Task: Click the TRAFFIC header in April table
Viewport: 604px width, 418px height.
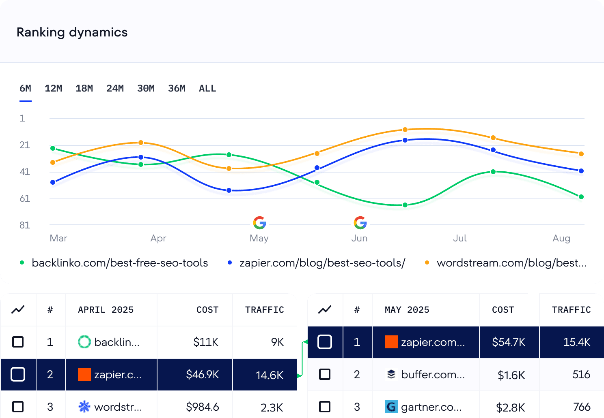Action: click(x=265, y=310)
